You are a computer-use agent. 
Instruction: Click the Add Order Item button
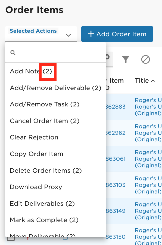tap(117, 34)
